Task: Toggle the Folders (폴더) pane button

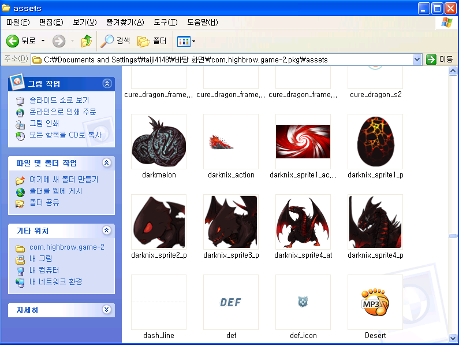Action: click(x=152, y=41)
